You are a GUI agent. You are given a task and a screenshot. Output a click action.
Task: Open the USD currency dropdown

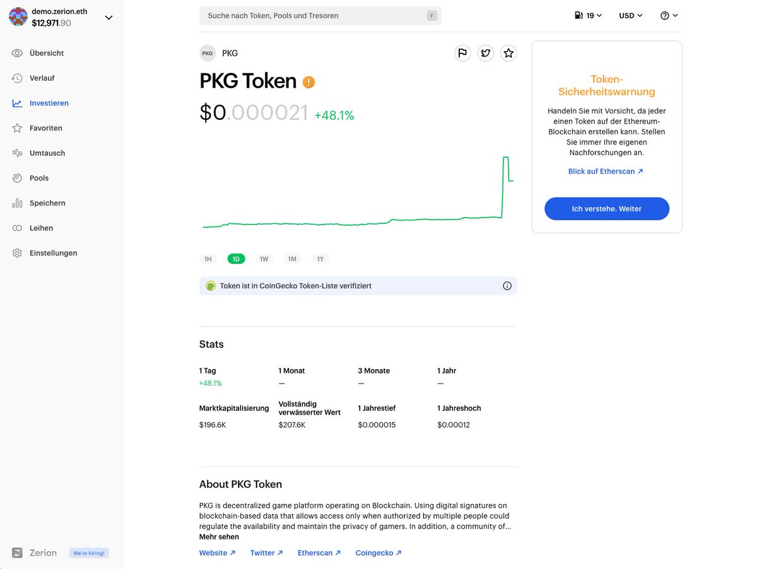coord(631,15)
